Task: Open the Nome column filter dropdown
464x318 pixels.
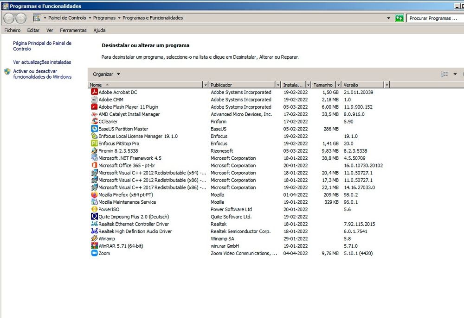Action: point(206,85)
